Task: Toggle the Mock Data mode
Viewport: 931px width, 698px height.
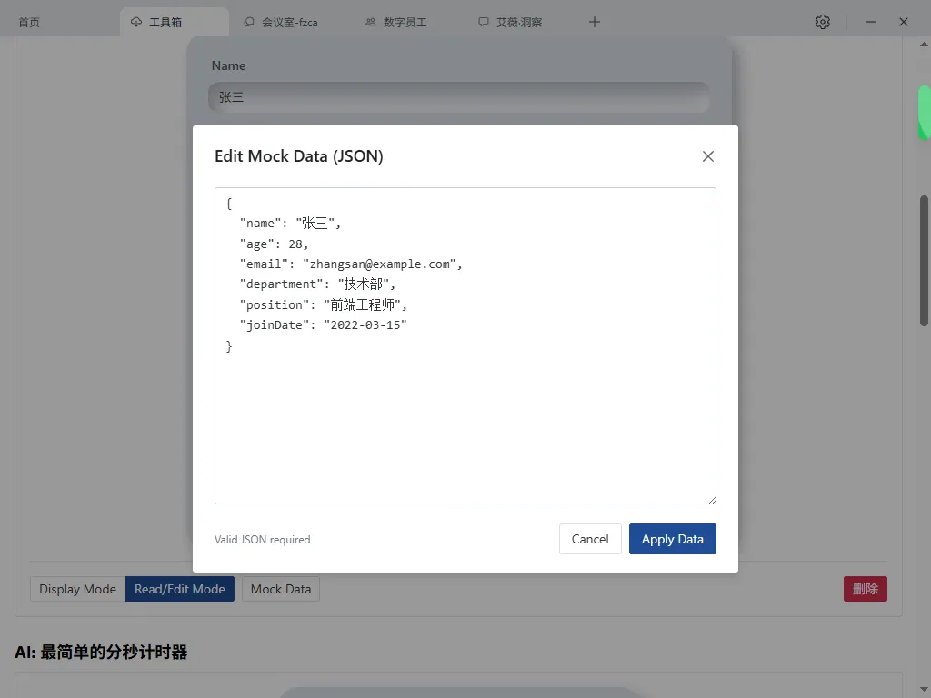Action: pos(280,589)
